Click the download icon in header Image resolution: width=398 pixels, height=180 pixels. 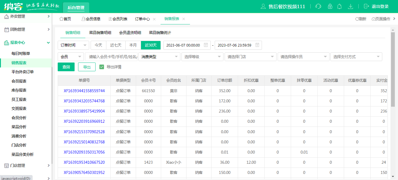click(x=351, y=6)
